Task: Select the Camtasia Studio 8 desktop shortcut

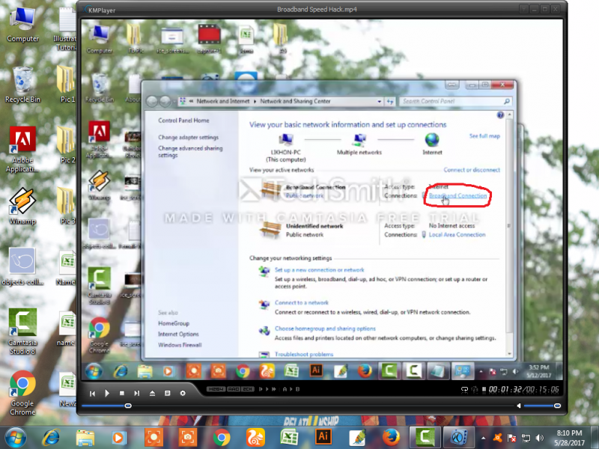Action: click(x=22, y=332)
